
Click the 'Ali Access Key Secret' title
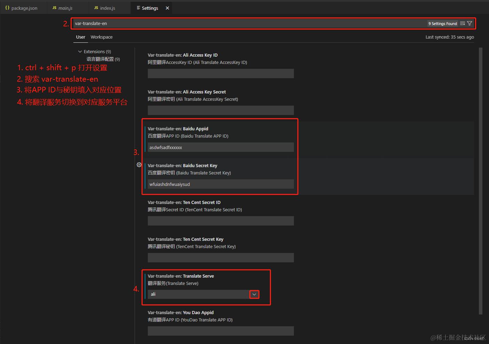click(204, 92)
